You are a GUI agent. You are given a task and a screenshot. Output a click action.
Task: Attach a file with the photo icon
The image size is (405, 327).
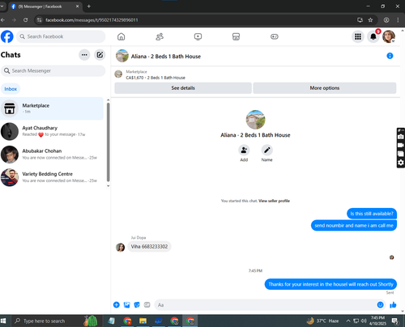126,305
